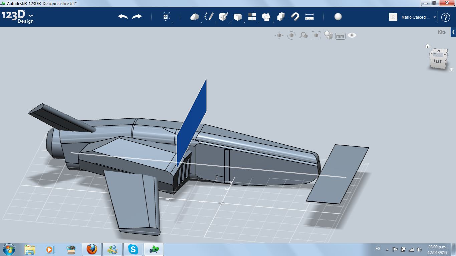This screenshot has height=256, width=456.
Task: Select the Measure ruler tool
Action: 309,17
